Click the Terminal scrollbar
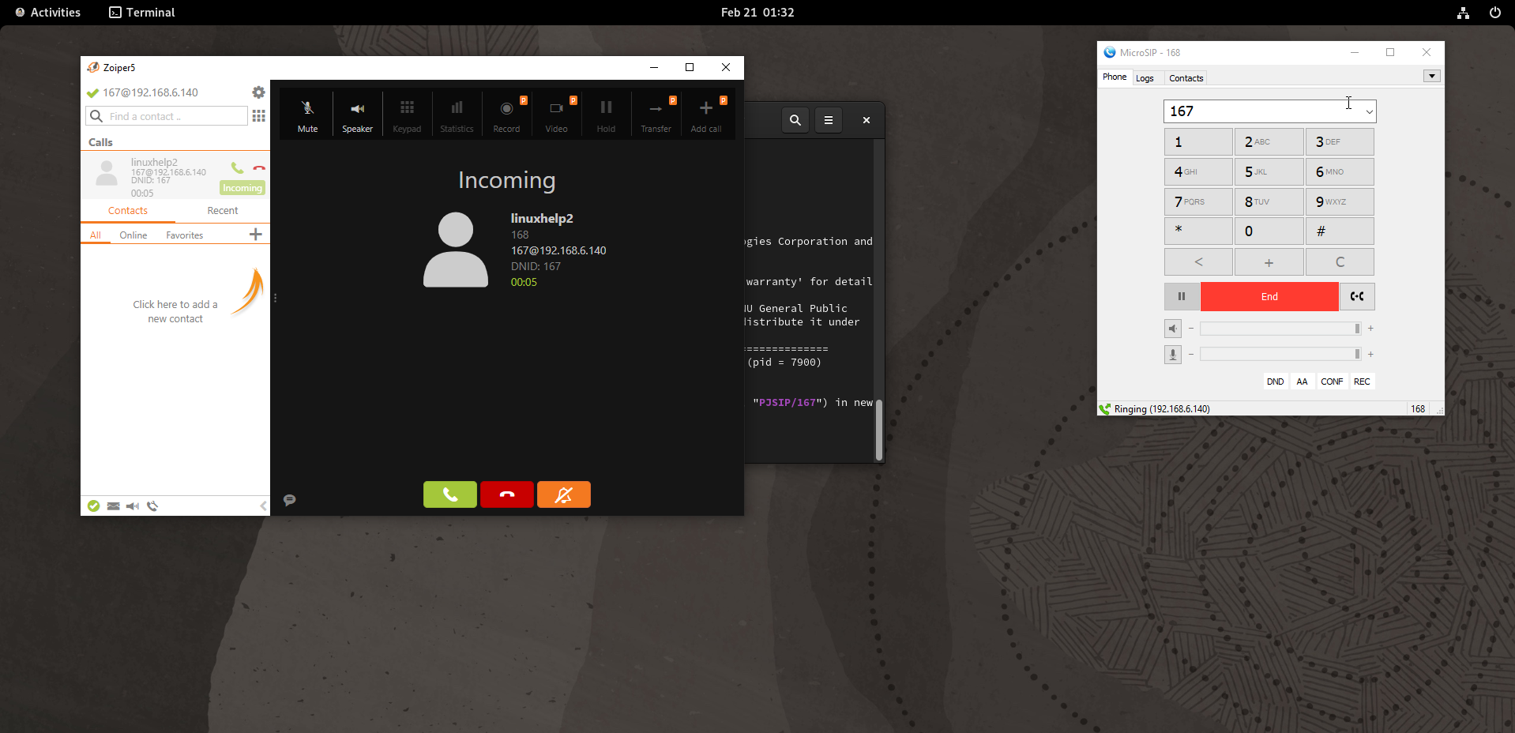The width and height of the screenshot is (1515, 733). pyautogui.click(x=878, y=430)
